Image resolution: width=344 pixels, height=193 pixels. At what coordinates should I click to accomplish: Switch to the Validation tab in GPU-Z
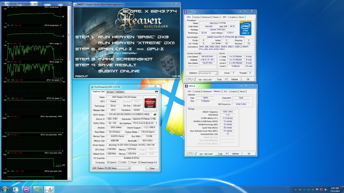pos(120,92)
